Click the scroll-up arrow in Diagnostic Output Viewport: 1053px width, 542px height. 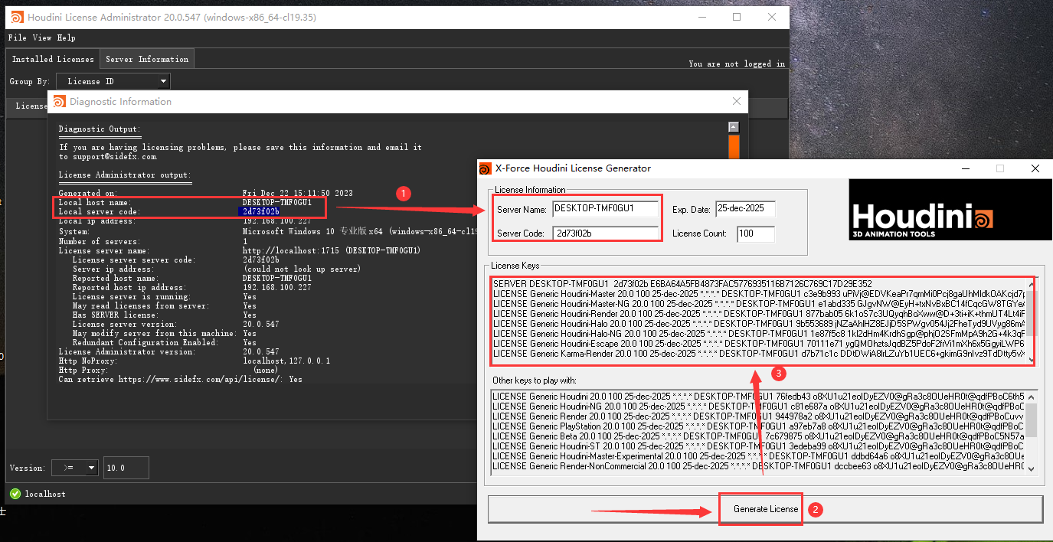click(x=733, y=128)
